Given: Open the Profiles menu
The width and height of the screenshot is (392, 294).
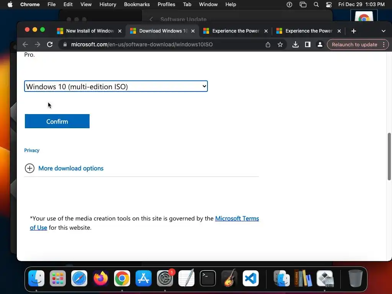Looking at the screenshot, I should [166, 5].
